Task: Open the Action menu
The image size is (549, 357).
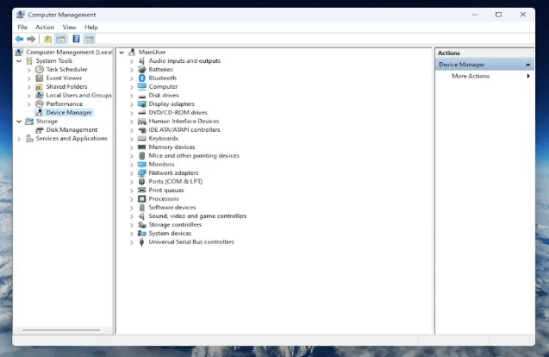Action: [x=45, y=27]
